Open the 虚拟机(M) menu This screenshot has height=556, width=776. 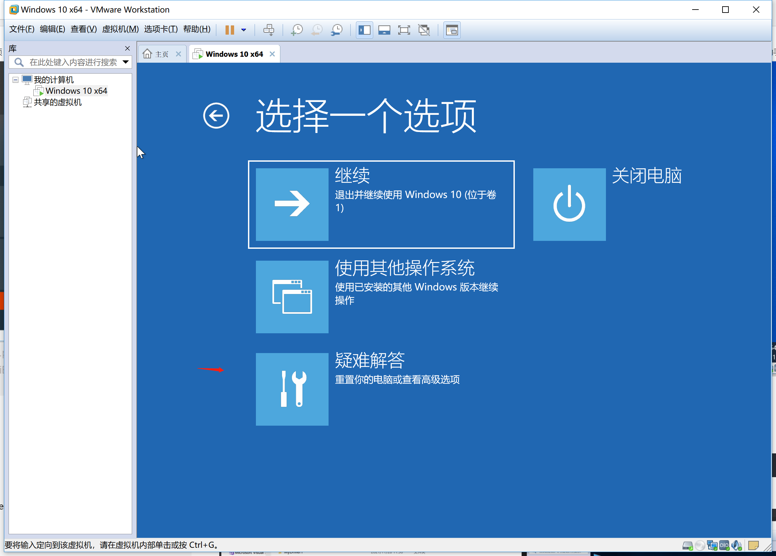coord(120,29)
